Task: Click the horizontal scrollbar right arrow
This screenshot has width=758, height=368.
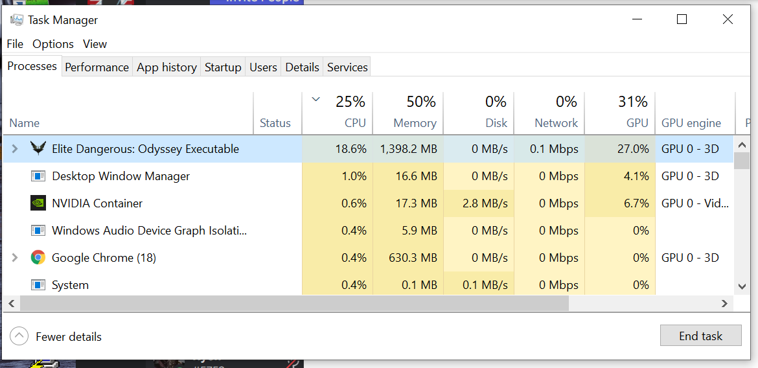Action: click(724, 304)
